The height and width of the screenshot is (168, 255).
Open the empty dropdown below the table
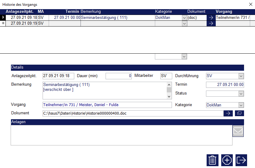pos(184,56)
